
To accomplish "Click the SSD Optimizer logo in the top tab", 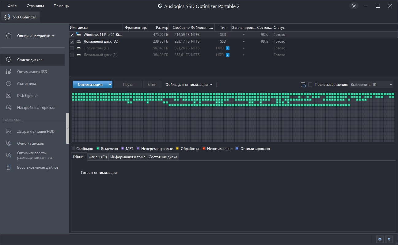I will 7,17.
